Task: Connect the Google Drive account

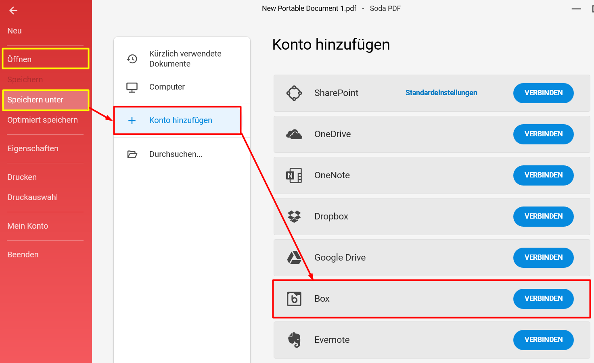Action: 543,257
